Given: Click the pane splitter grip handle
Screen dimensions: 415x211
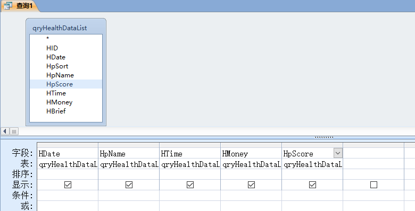Looking at the screenshot, I should [324, 137].
